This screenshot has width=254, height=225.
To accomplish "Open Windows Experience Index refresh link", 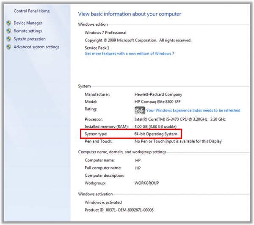I will (x=193, y=110).
